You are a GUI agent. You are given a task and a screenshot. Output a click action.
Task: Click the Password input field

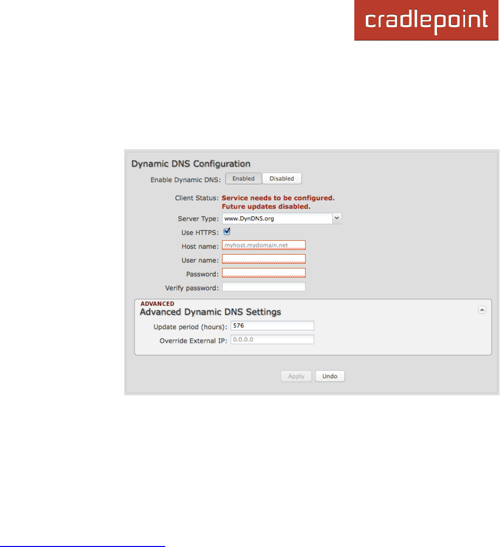[x=264, y=273]
